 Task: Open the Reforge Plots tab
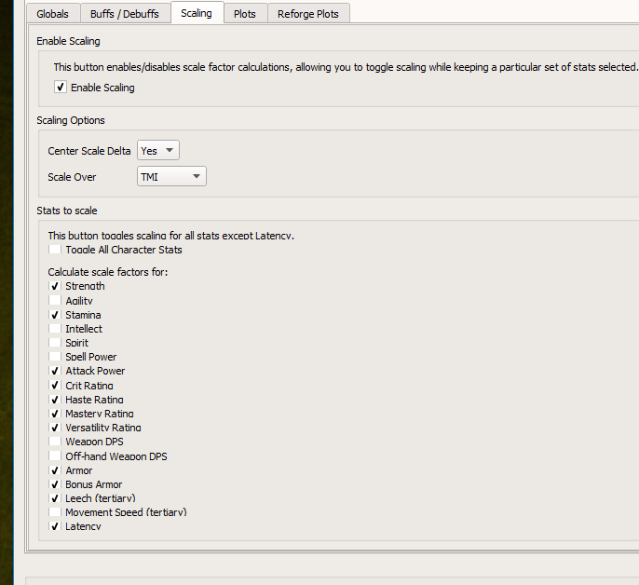308,14
